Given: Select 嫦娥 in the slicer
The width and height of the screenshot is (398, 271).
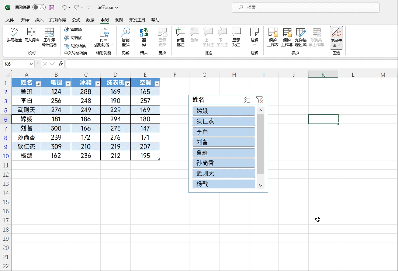Looking at the screenshot, I should [224, 111].
